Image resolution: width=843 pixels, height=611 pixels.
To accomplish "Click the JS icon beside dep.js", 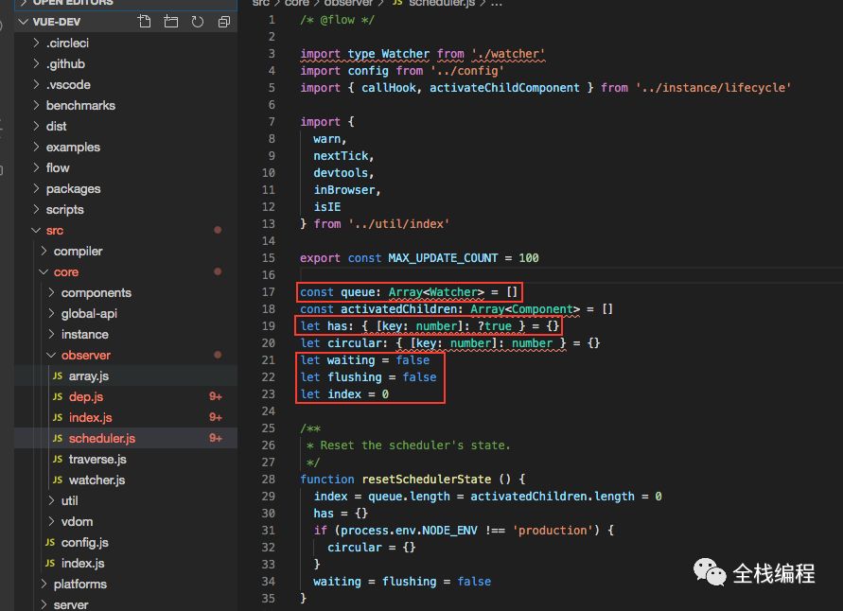I will [58, 396].
